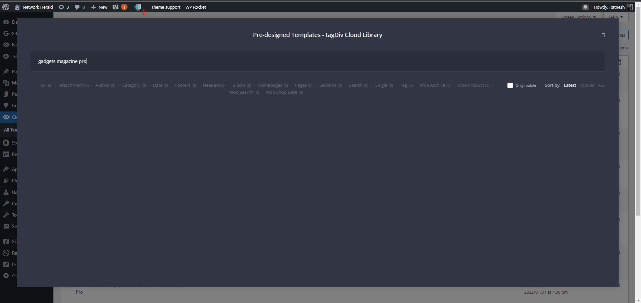Filter templates by Woo Search
Viewport: 641px width, 303px height.
tap(244, 92)
